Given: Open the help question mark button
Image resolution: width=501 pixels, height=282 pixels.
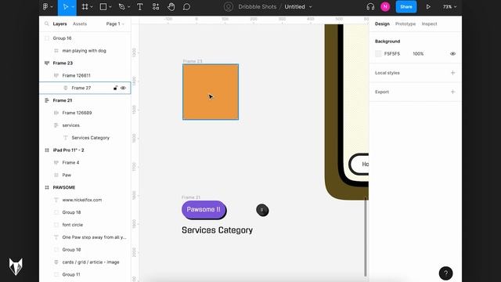Looking at the screenshot, I should click(445, 273).
